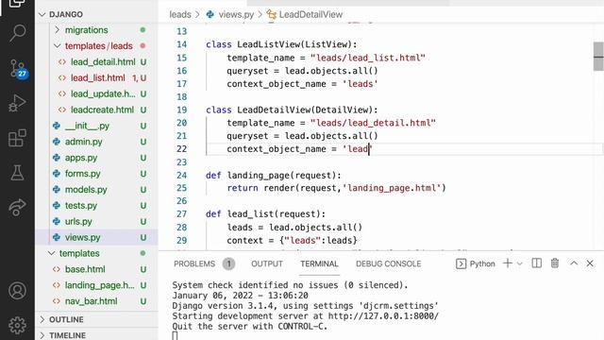Open the Testing beaker view
The image size is (604, 340).
[17, 173]
